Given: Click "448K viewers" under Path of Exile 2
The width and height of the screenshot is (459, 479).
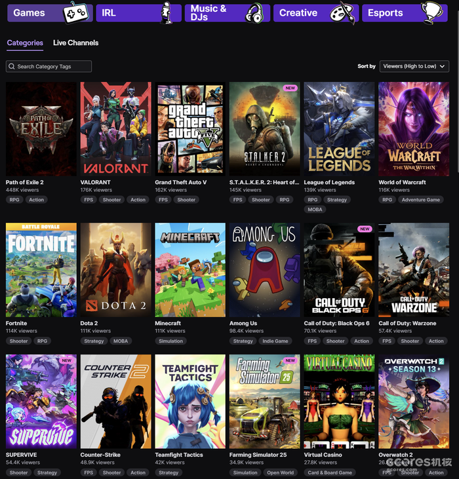Looking at the screenshot, I should click(x=22, y=190).
